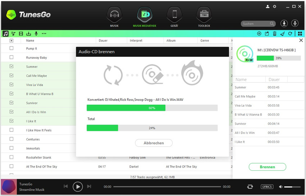
Task: Uncheck the Call Me Maybe checkbox
Action: coord(12,75)
